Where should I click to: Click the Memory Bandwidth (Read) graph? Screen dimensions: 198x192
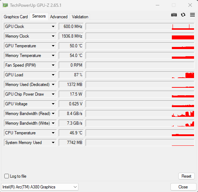pos(140,114)
